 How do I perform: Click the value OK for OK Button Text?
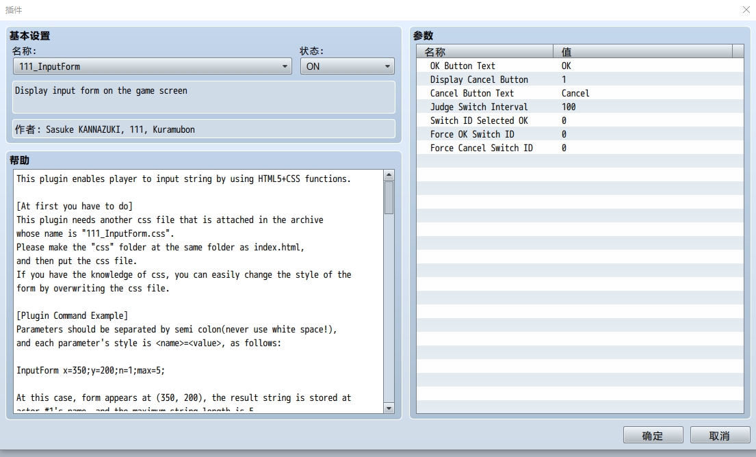tap(566, 66)
